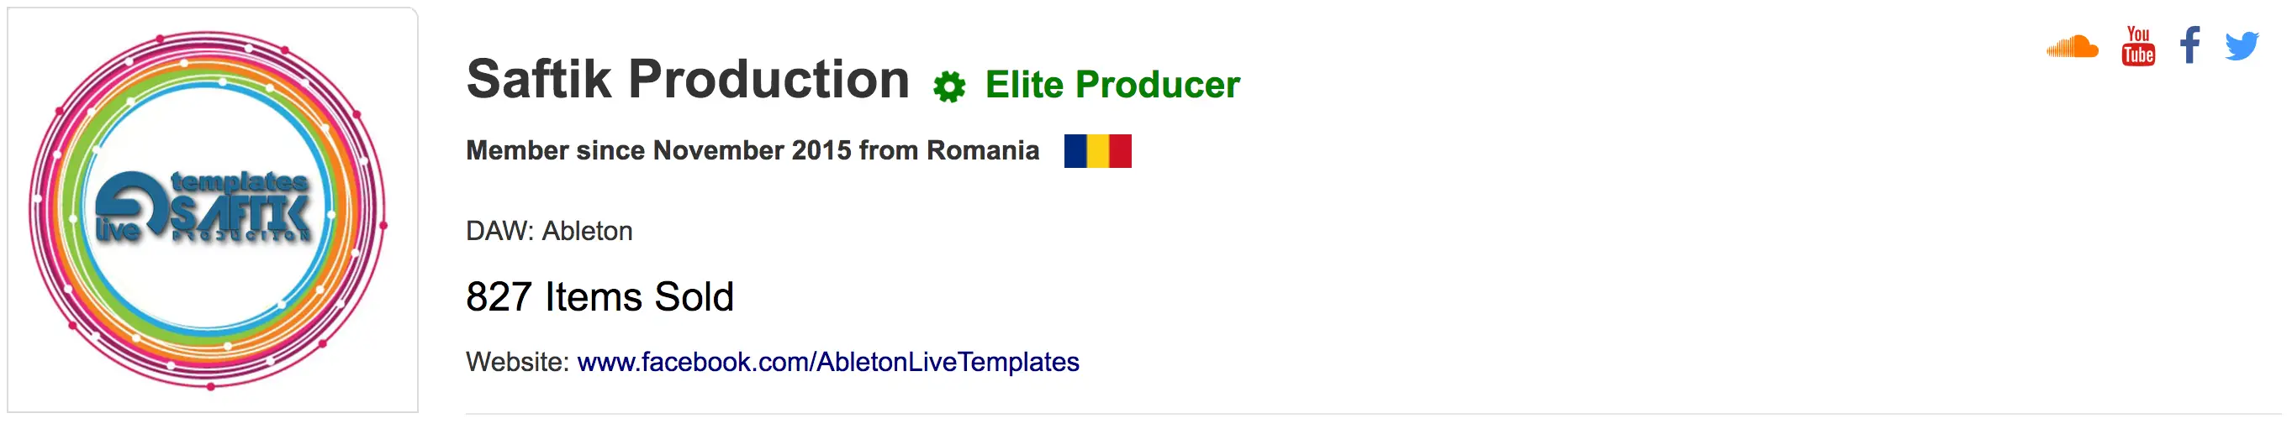This screenshot has height=429, width=2292.
Task: Click the word Romania in the member line
Action: [x=982, y=151]
